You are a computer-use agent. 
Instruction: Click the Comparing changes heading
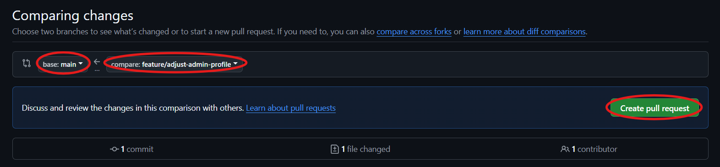(73, 16)
